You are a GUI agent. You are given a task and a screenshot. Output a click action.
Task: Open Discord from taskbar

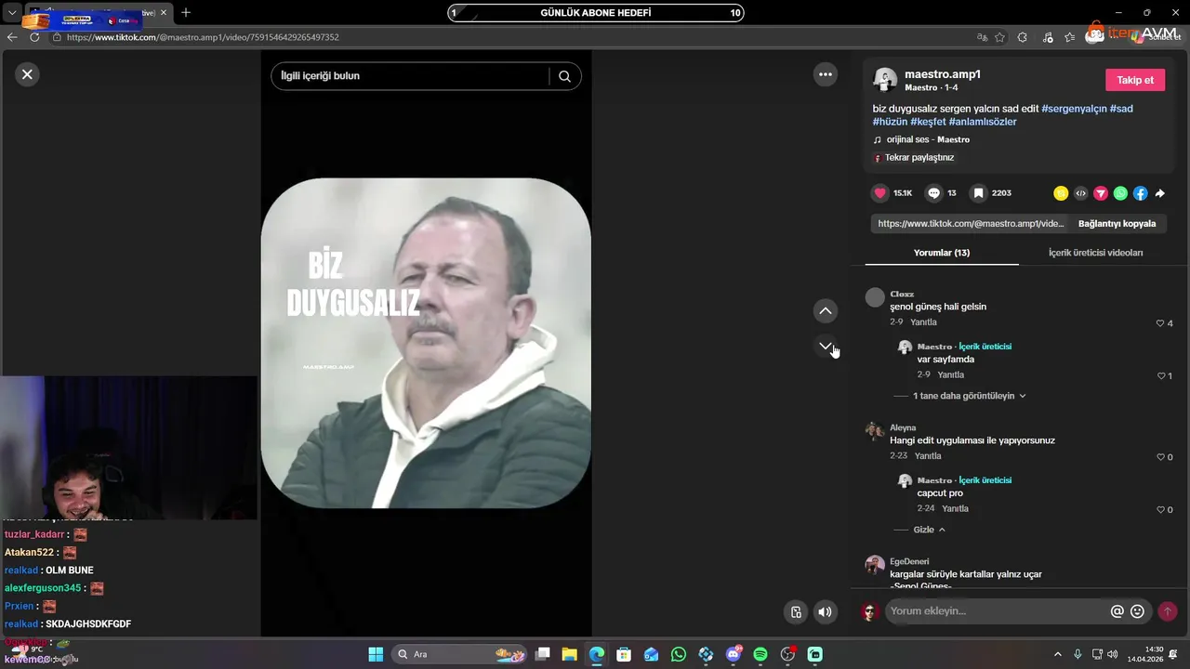pos(734,654)
